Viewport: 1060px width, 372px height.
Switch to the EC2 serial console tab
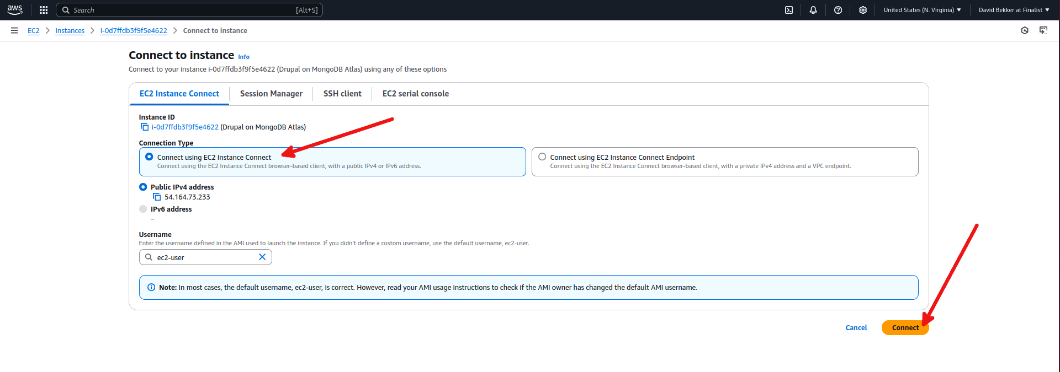pos(416,94)
